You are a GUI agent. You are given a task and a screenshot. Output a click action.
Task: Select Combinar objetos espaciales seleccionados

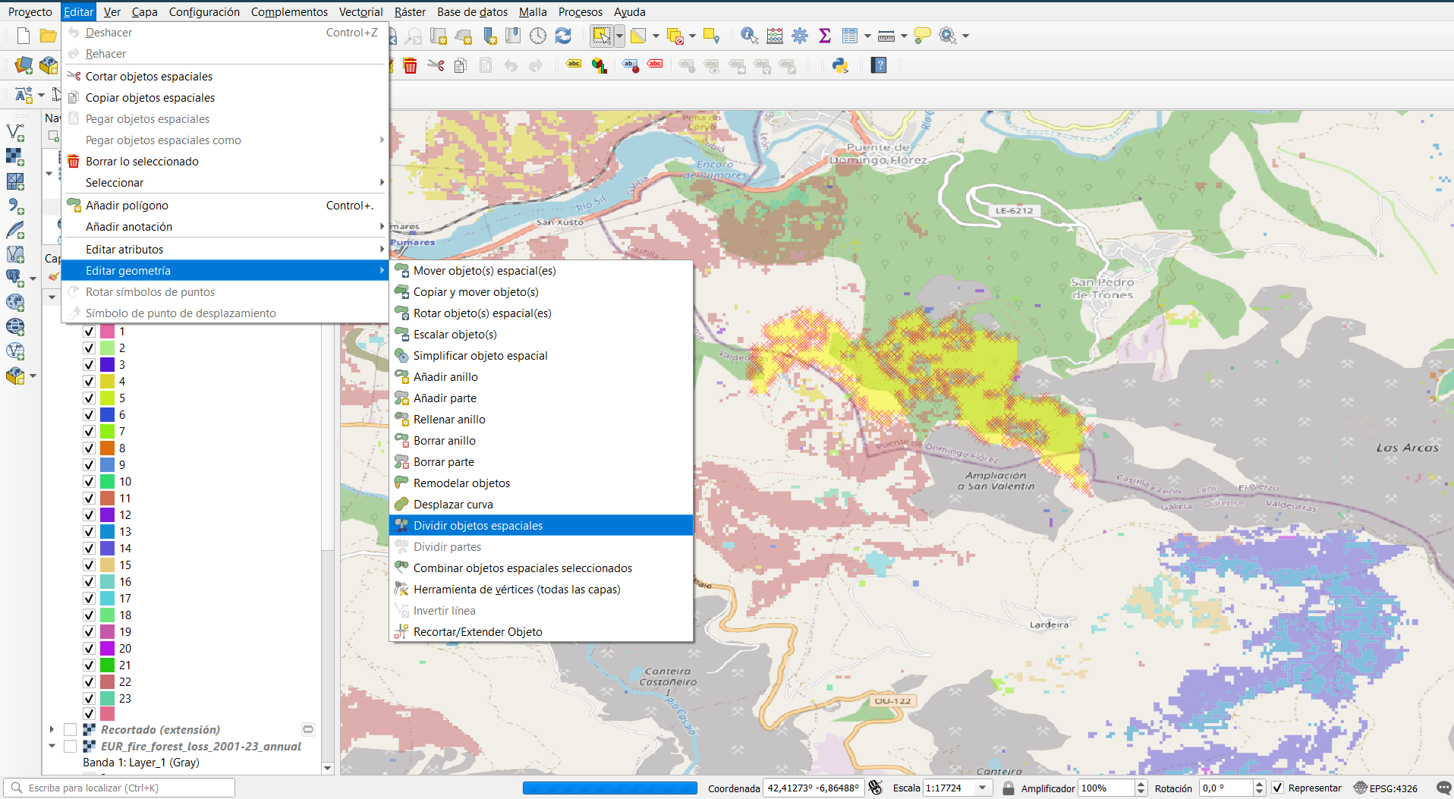pos(522,568)
